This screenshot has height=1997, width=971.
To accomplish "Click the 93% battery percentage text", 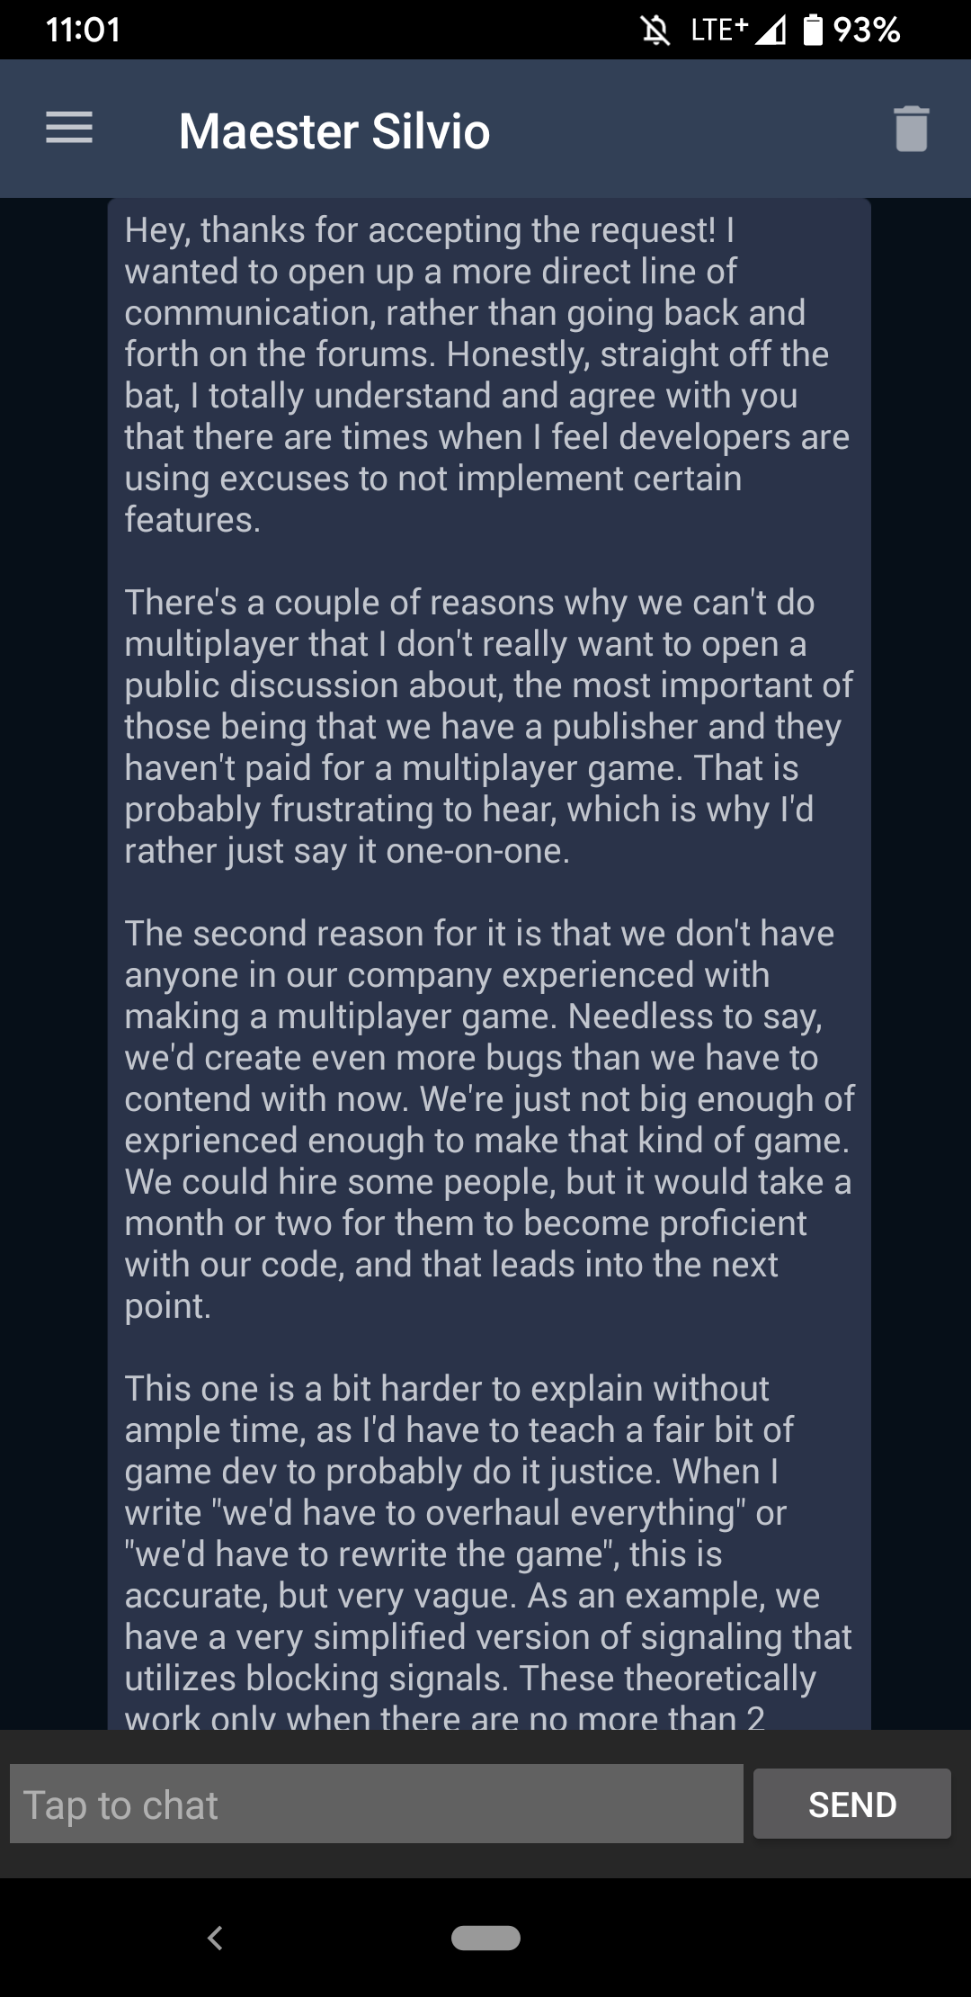I will [x=866, y=31].
